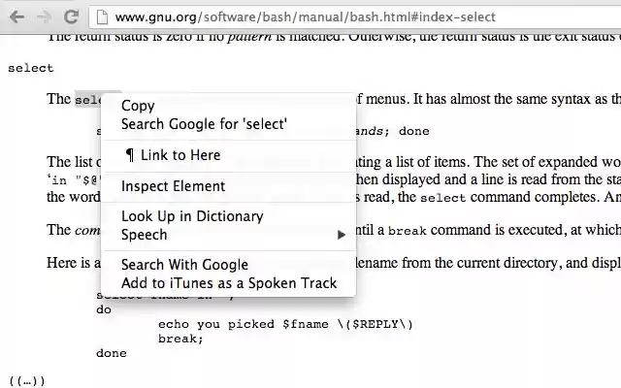Expand the Speech submenu
This screenshot has width=621, height=388.
pos(144,235)
